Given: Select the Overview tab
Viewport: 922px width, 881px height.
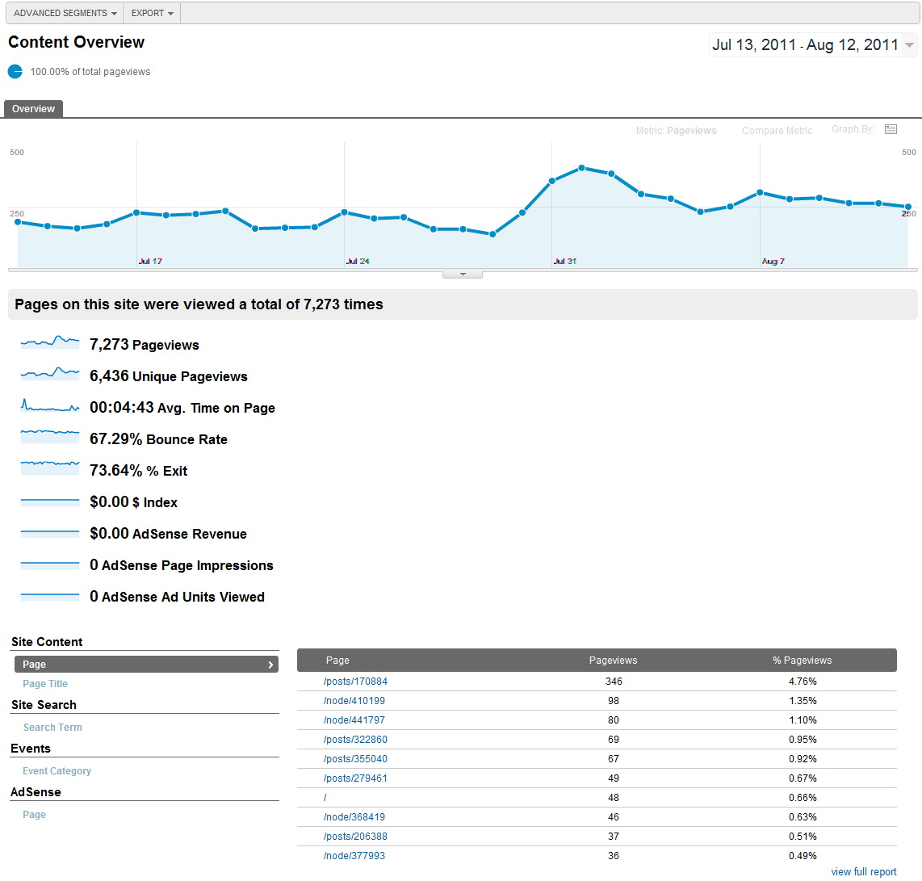Looking at the screenshot, I should pyautogui.click(x=34, y=109).
